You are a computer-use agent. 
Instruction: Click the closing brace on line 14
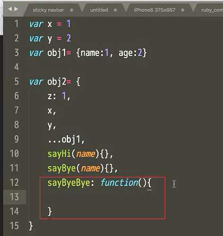(50, 212)
